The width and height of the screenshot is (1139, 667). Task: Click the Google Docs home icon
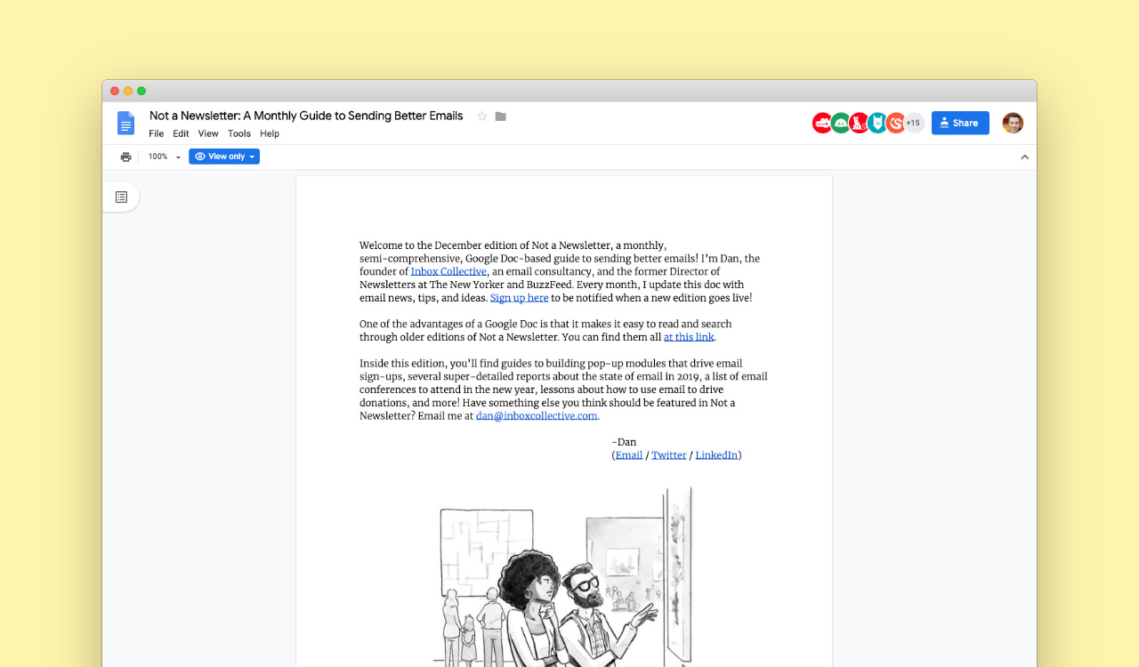[x=125, y=124]
